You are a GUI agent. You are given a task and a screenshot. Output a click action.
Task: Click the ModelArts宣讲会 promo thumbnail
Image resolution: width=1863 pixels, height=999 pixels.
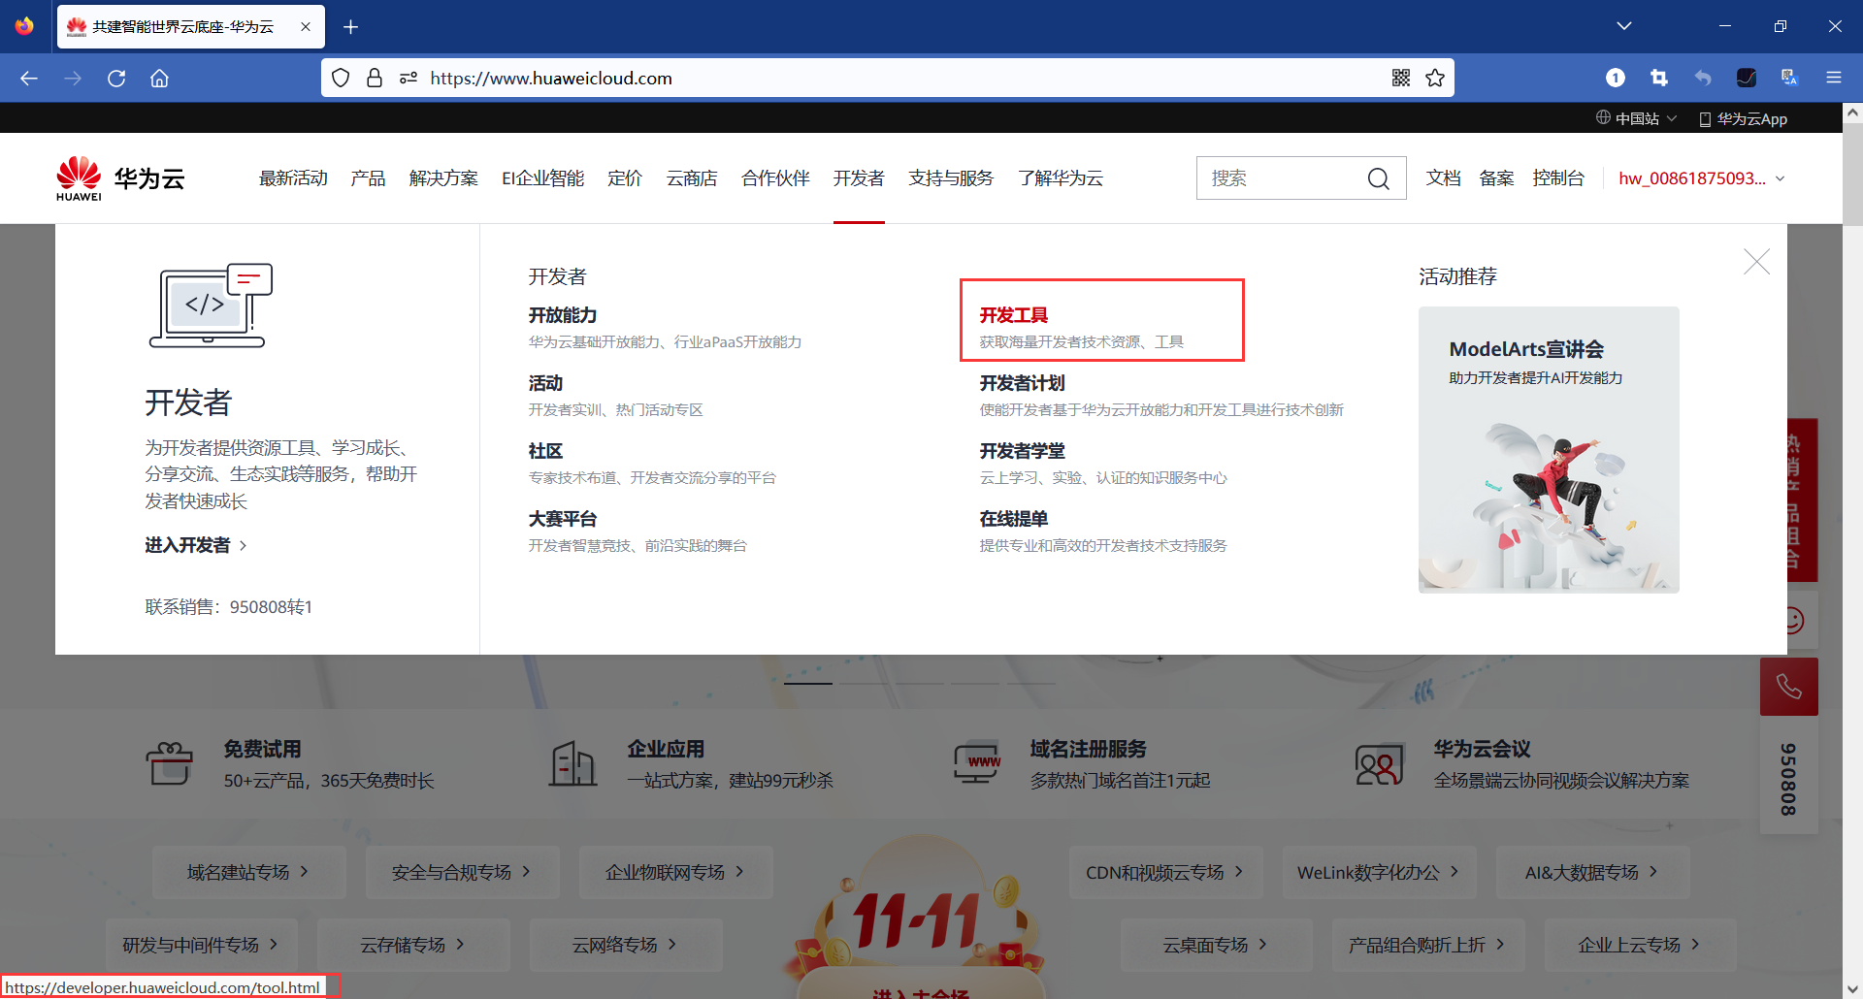pyautogui.click(x=1548, y=449)
